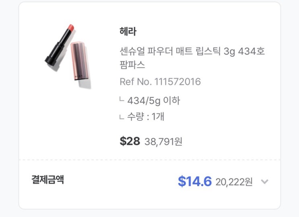Image resolution: width=299 pixels, height=217 pixels.
Task: Click the dashed divider above 결제금액
Action: point(149,160)
